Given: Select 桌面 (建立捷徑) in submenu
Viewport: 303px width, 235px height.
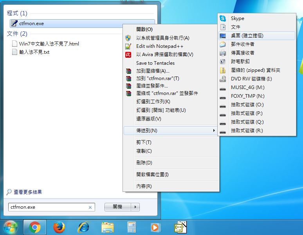Looking at the screenshot, I should tap(257, 36).
